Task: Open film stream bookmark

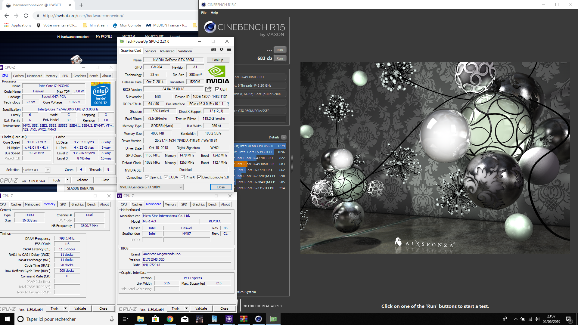Action: pyautogui.click(x=95, y=25)
